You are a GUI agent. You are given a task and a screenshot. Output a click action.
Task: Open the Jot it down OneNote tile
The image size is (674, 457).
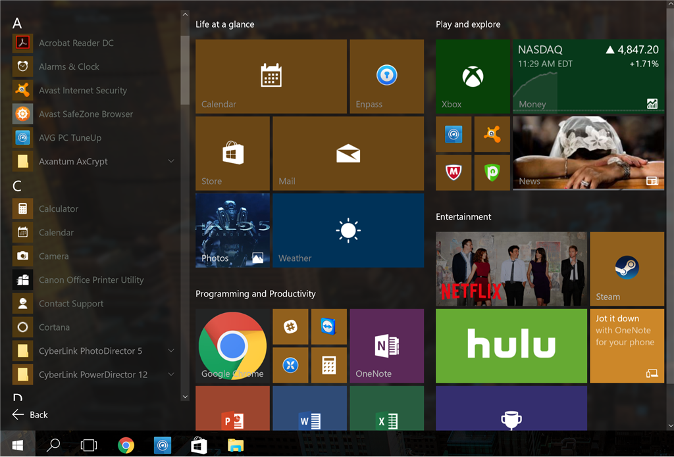click(x=627, y=346)
